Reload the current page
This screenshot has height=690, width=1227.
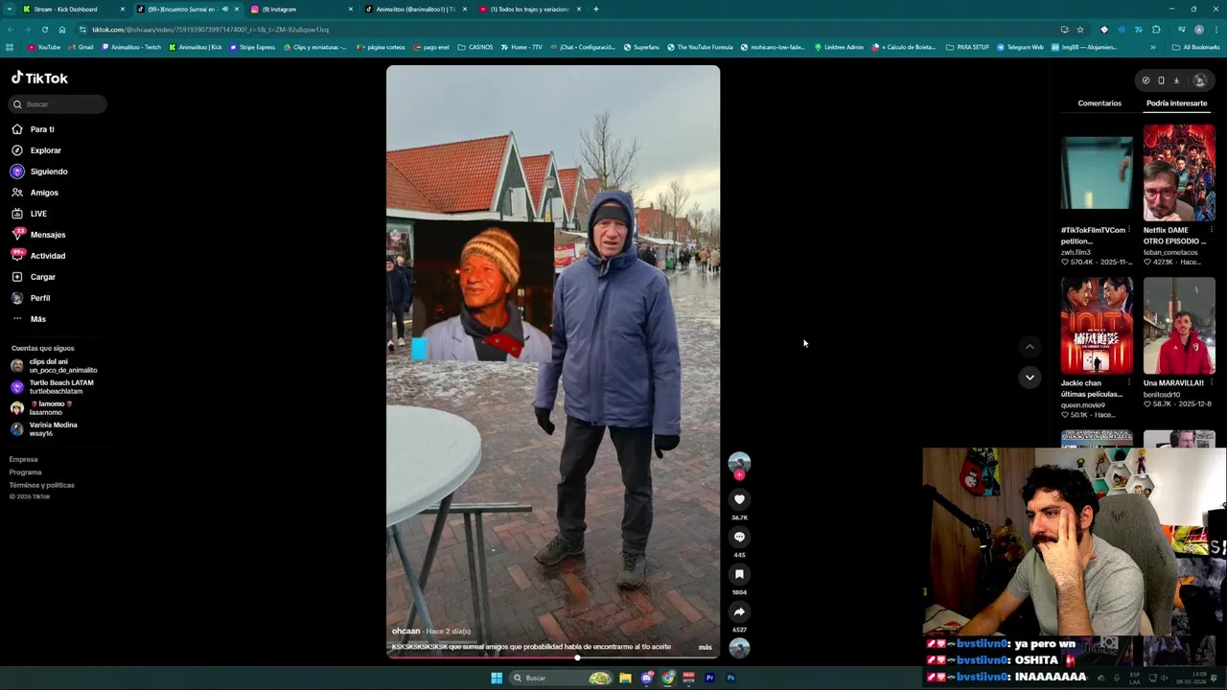(46, 29)
